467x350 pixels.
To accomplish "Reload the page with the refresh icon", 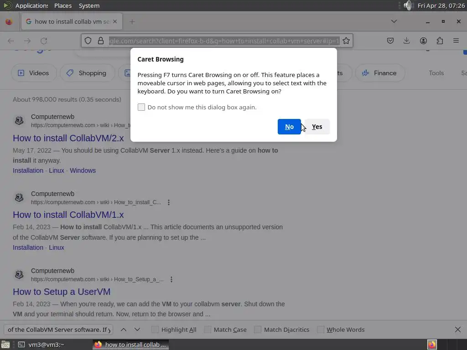I will point(44,41).
